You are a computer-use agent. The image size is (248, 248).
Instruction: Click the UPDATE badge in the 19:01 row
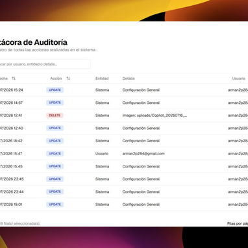click(x=55, y=205)
